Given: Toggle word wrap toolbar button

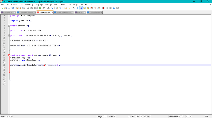Looking at the screenshot, I should pyautogui.click(x=74, y=8).
